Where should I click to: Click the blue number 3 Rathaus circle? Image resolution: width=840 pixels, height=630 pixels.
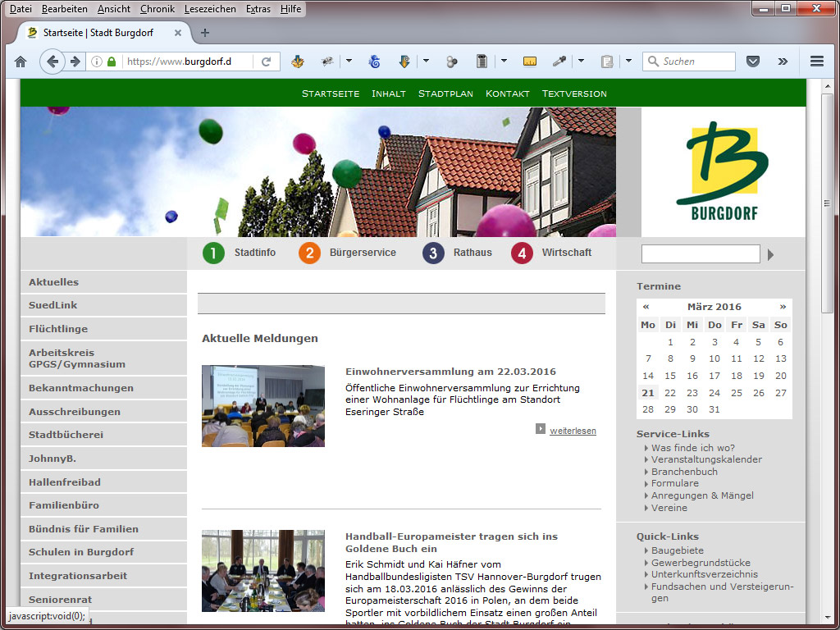tap(433, 253)
